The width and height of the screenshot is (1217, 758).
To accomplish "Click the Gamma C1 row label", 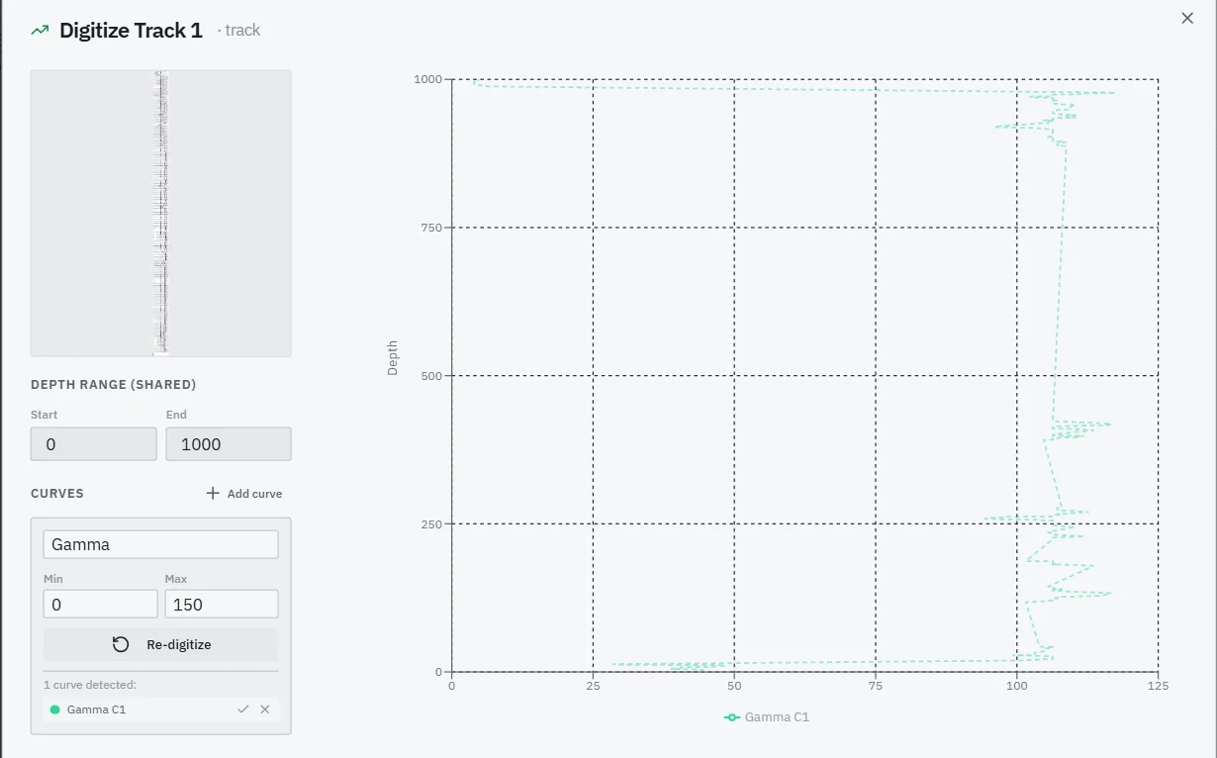I will pyautogui.click(x=97, y=710).
